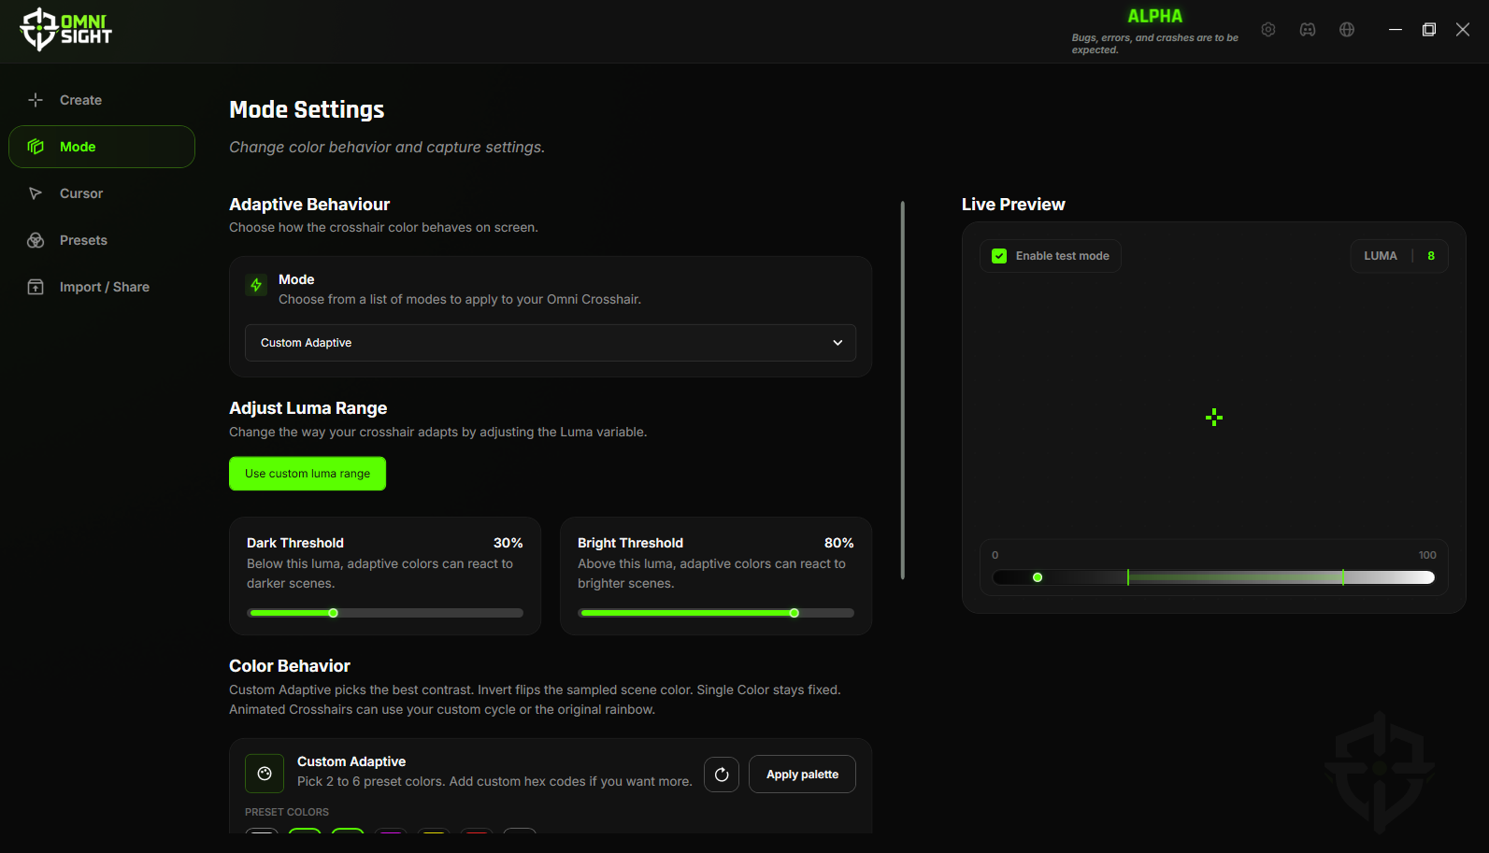This screenshot has height=853, width=1489.
Task: Click the PRESET COLORS label
Action: 287,812
